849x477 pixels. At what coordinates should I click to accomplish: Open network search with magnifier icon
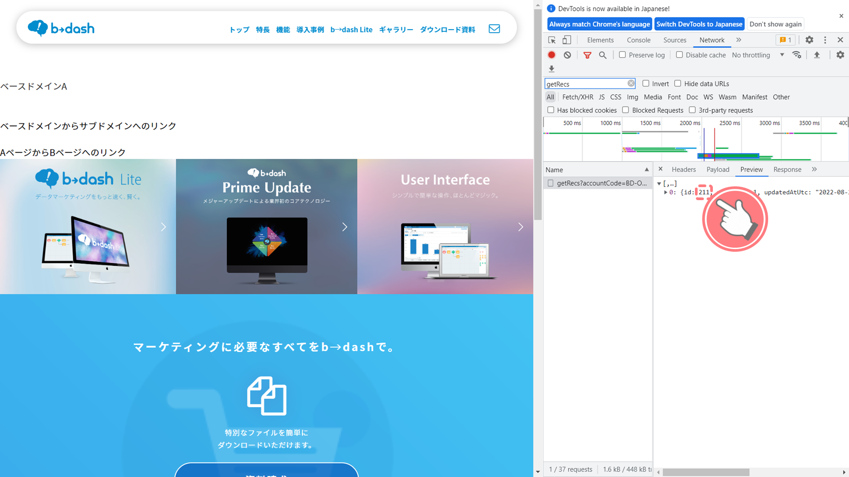click(x=603, y=55)
